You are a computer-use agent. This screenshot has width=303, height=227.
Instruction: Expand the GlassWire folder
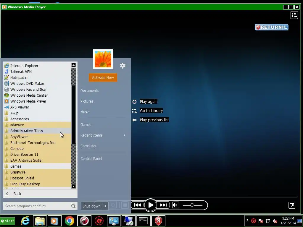click(x=37, y=172)
